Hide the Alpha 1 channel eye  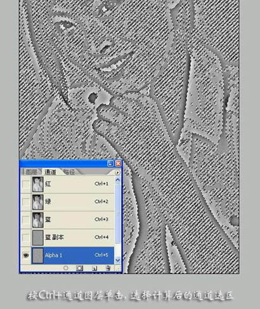pyautogui.click(x=26, y=255)
